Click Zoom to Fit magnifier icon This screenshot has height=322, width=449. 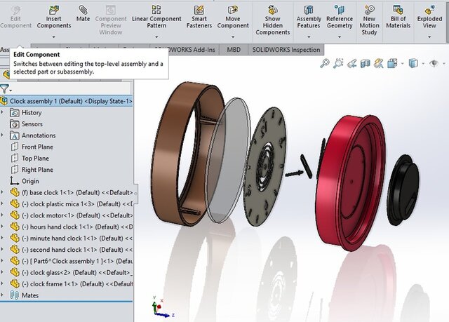click(325, 63)
